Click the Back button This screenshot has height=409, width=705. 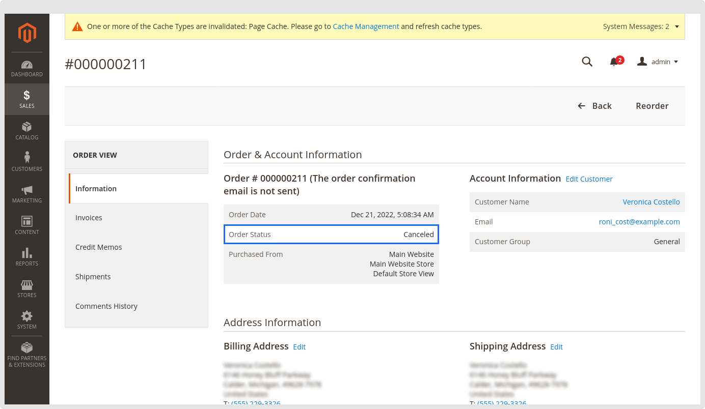[x=594, y=106]
